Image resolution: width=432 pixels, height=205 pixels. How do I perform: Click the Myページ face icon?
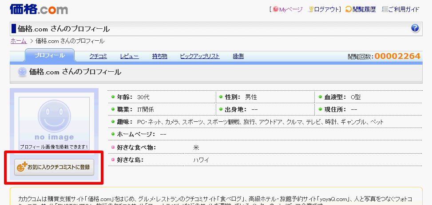[x=276, y=9]
